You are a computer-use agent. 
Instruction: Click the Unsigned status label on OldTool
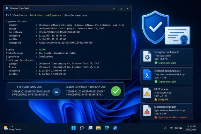(163, 99)
